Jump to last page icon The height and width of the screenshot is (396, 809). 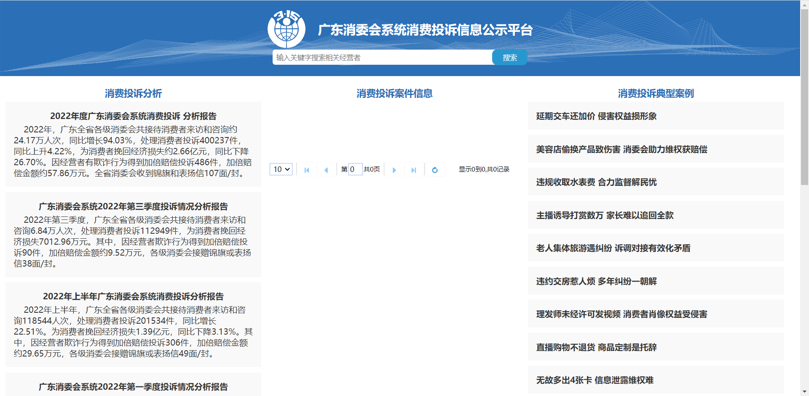[414, 170]
